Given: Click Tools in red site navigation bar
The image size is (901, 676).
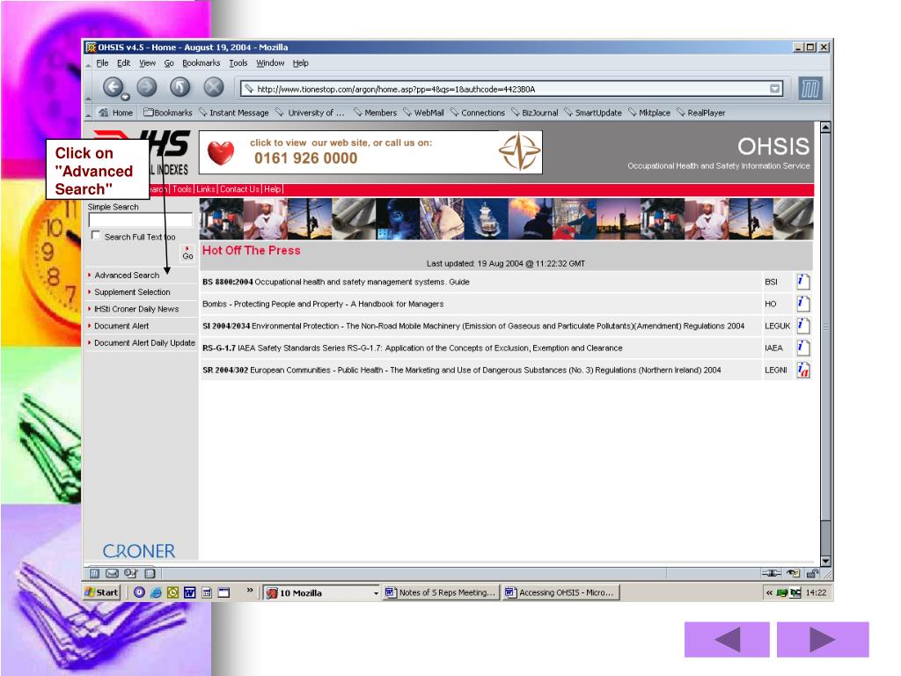Looking at the screenshot, I should (181, 189).
